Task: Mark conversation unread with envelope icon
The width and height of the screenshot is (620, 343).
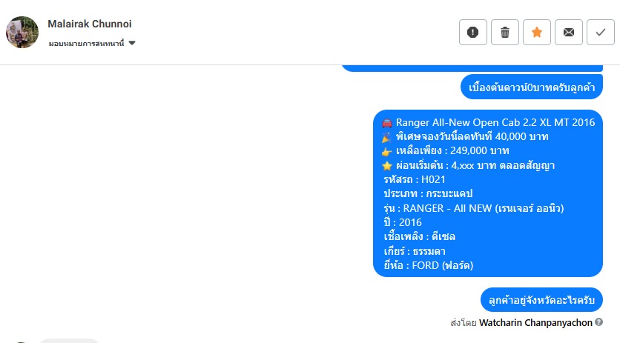Action: pyautogui.click(x=569, y=32)
